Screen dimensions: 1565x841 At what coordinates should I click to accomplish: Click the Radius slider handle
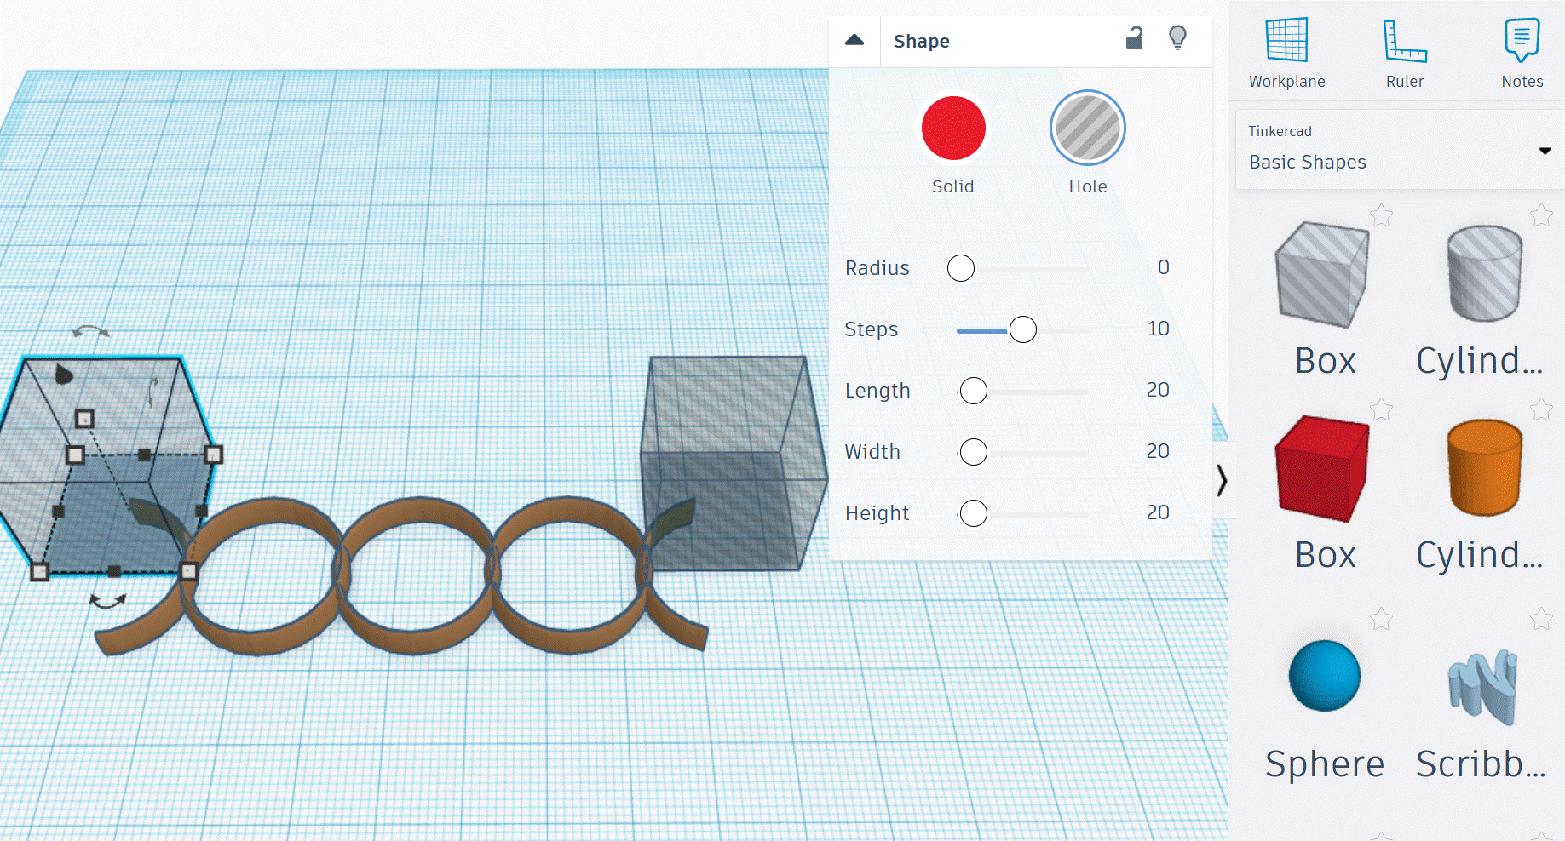(961, 268)
